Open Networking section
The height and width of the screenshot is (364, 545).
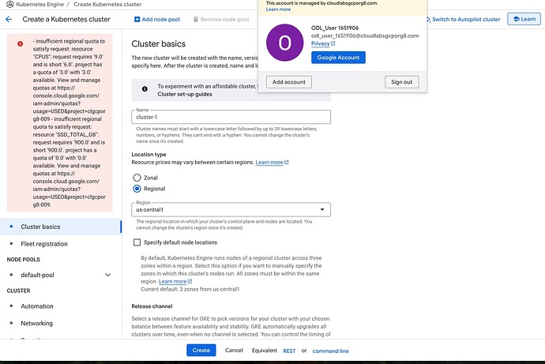(37, 324)
